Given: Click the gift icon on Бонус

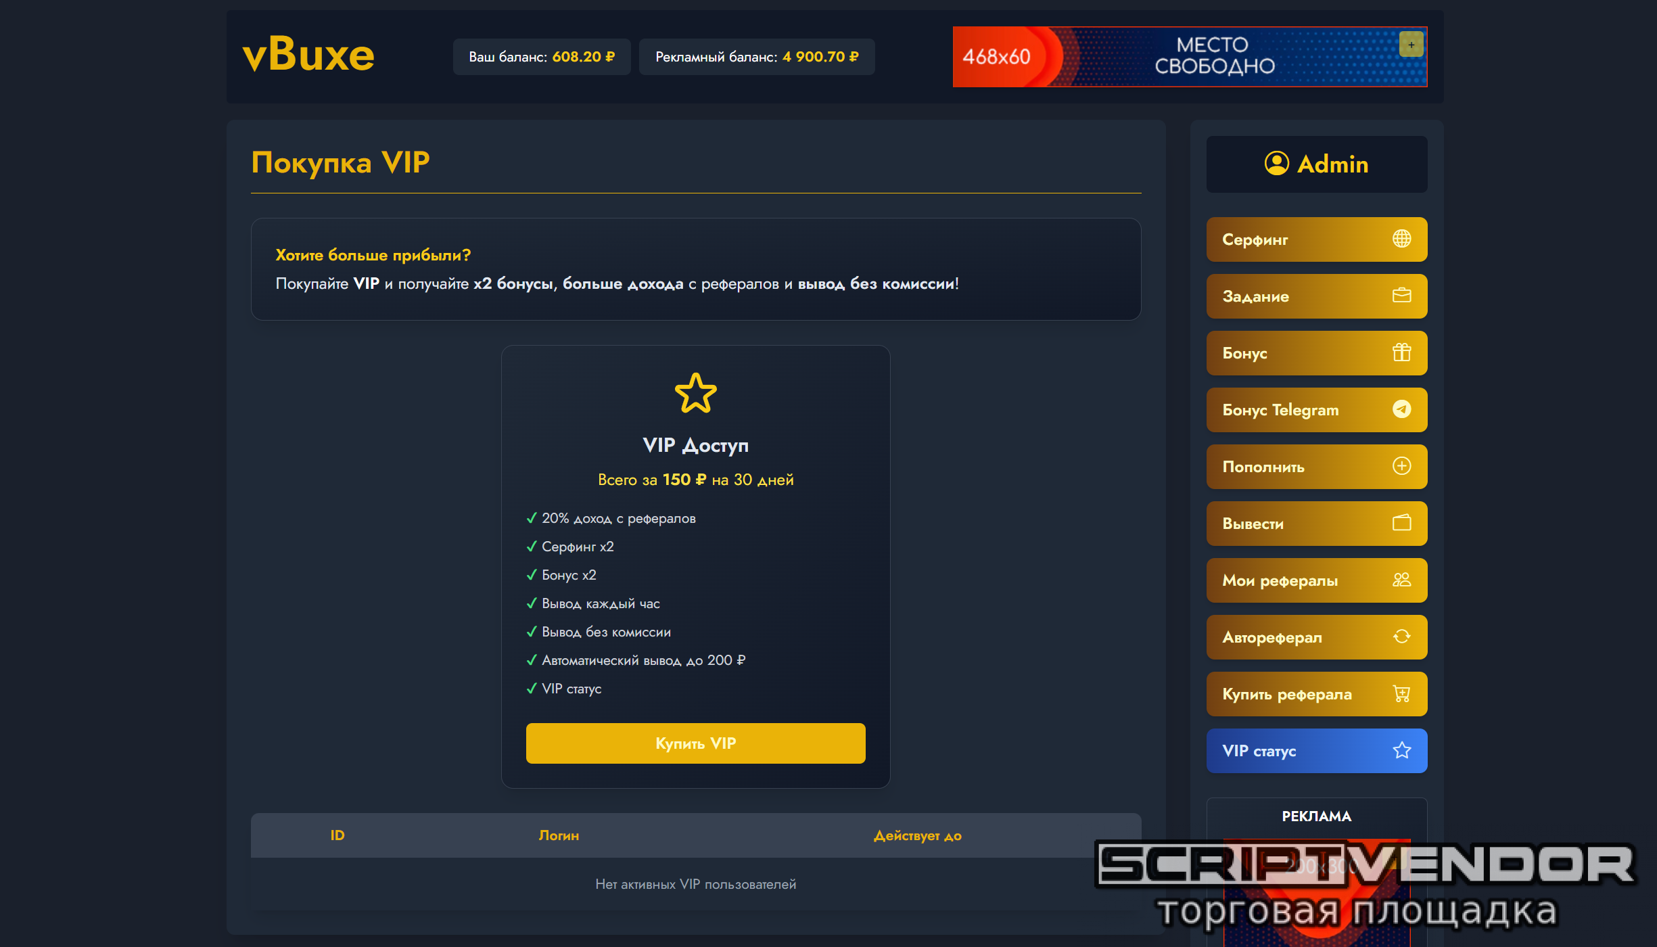Looking at the screenshot, I should pos(1401,352).
